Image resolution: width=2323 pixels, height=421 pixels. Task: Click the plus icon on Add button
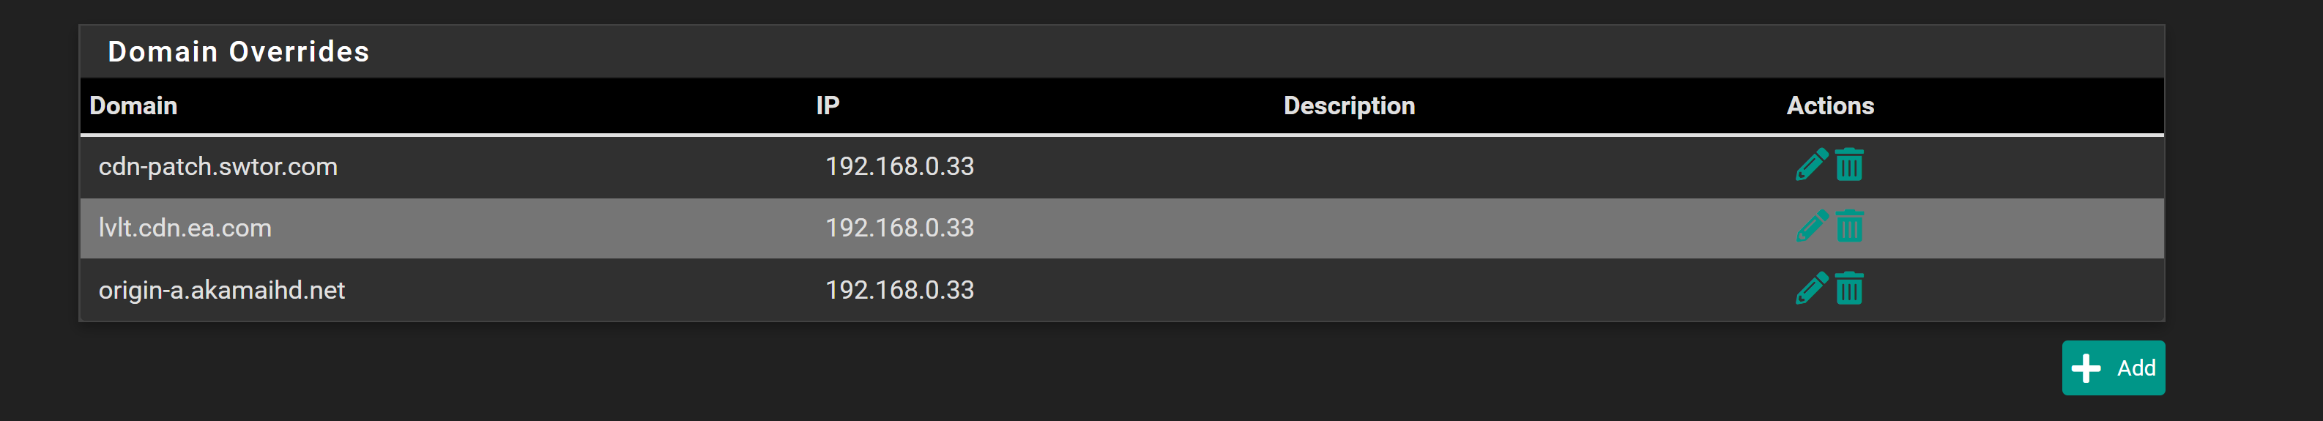coord(2086,368)
